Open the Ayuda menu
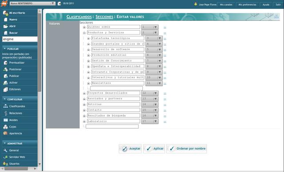 266,5
